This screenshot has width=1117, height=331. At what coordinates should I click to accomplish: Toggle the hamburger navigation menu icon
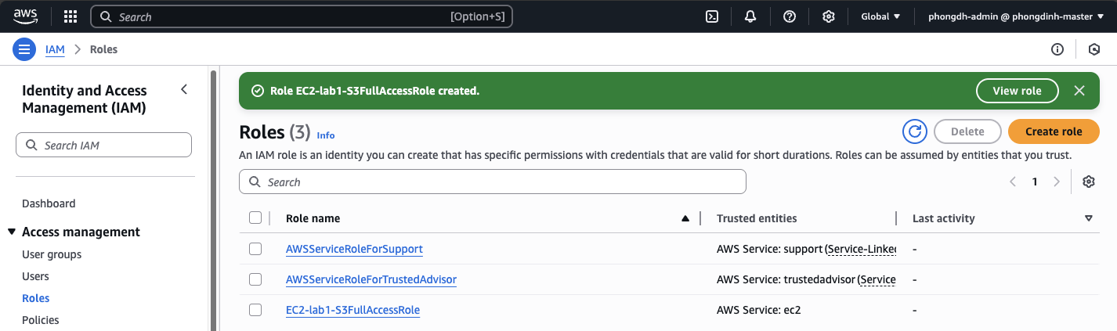pyautogui.click(x=25, y=49)
